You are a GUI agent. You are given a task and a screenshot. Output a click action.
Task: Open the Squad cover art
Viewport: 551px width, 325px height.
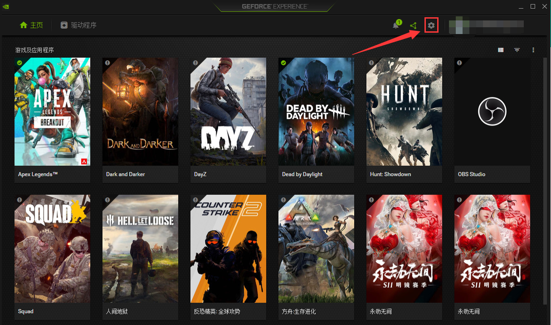coord(52,249)
